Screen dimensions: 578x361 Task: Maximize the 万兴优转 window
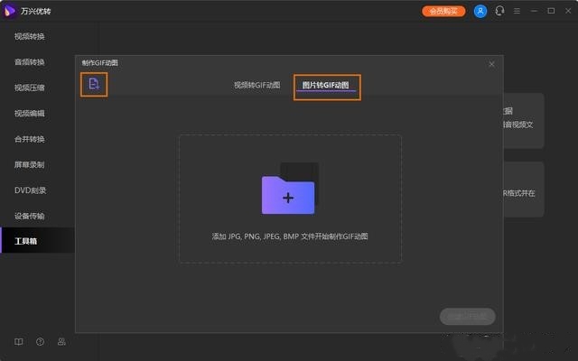click(551, 11)
